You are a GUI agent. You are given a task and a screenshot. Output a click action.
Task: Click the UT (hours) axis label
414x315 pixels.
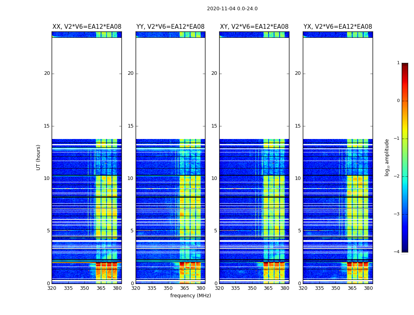click(x=38, y=157)
